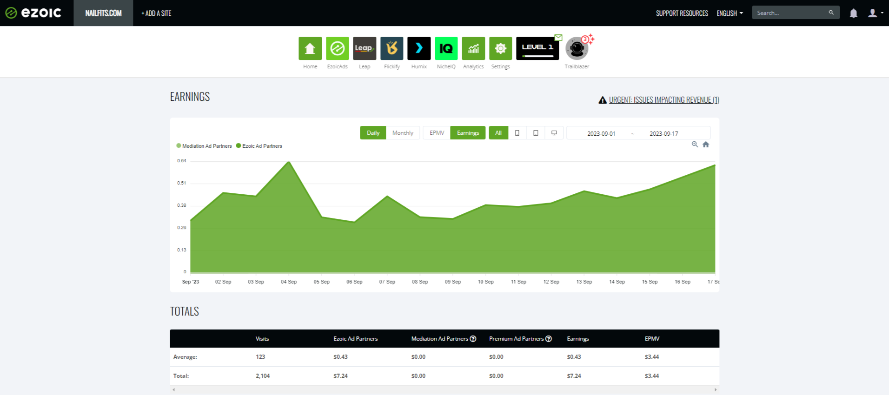Click the Total visits value 2,104

[263, 375]
